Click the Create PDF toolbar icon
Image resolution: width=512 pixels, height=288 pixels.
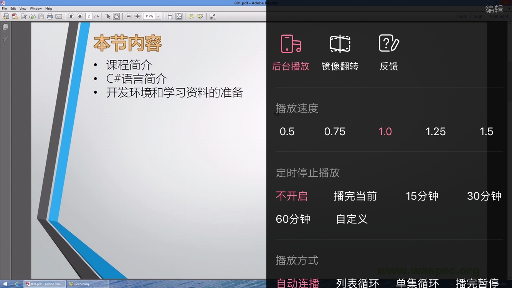[15, 16]
